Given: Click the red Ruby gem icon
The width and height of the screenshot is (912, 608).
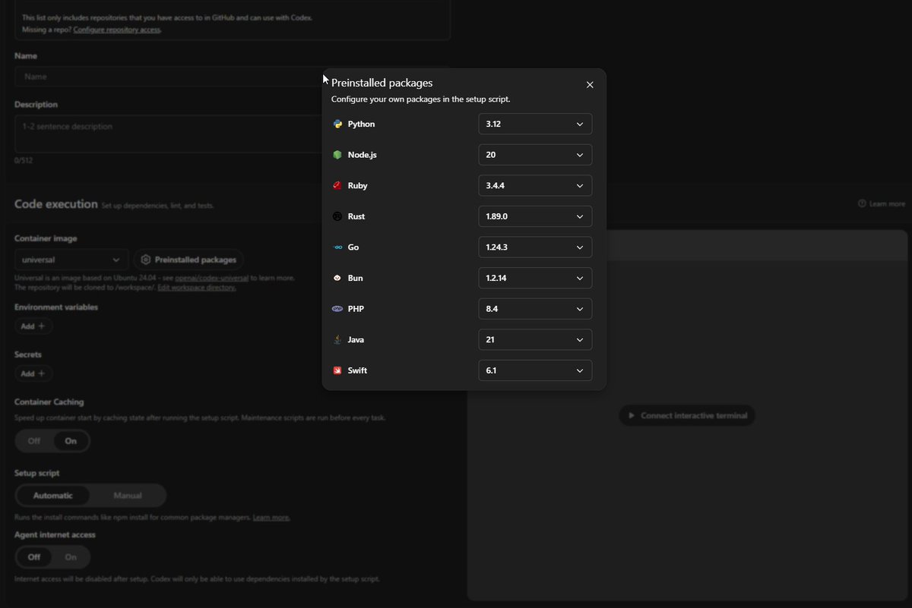Looking at the screenshot, I should point(337,185).
